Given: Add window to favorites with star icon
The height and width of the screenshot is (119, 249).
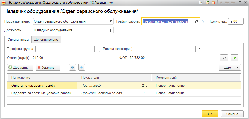Looking at the screenshot, I should 201,3.
